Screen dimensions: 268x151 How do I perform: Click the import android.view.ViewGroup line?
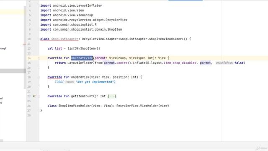pyautogui.click(x=67, y=15)
